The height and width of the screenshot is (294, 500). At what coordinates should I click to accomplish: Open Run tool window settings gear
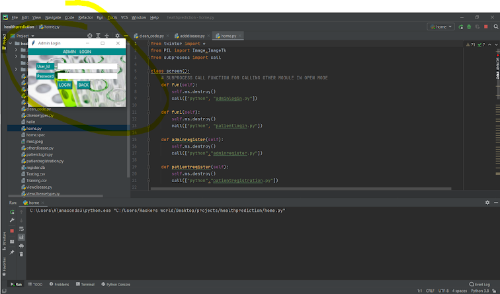(x=487, y=203)
